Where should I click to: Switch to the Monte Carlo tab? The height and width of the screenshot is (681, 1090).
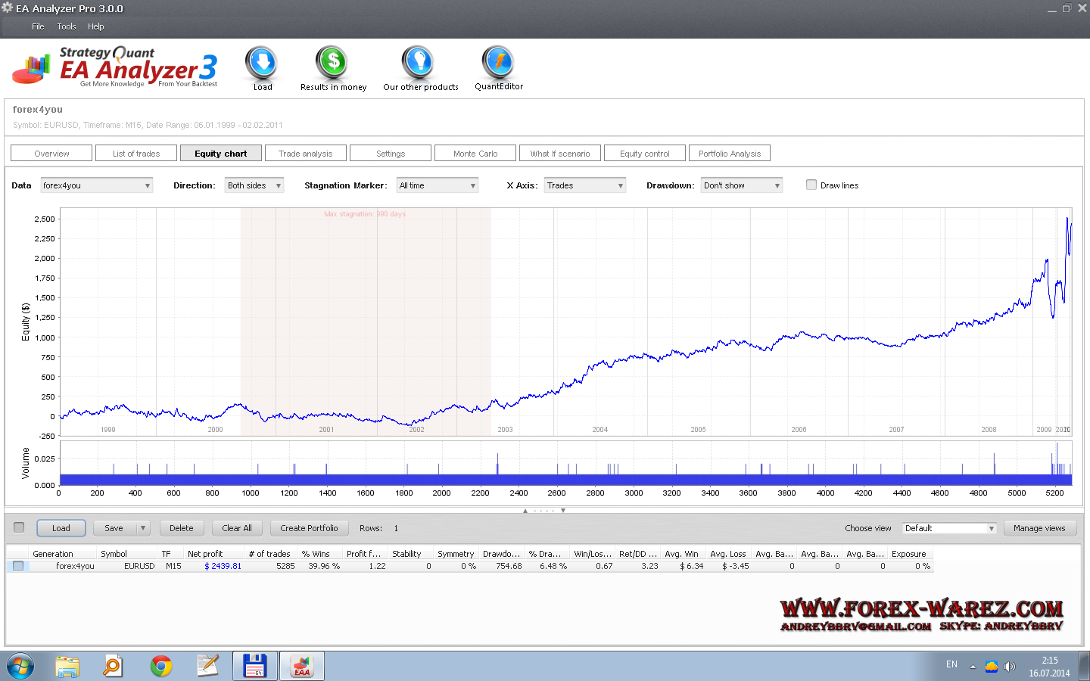pos(475,154)
